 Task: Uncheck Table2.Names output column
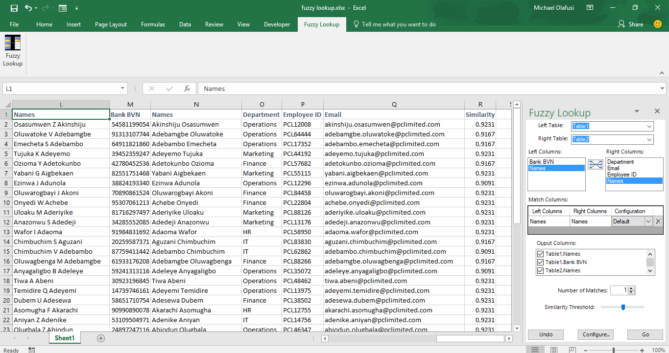[x=541, y=270]
